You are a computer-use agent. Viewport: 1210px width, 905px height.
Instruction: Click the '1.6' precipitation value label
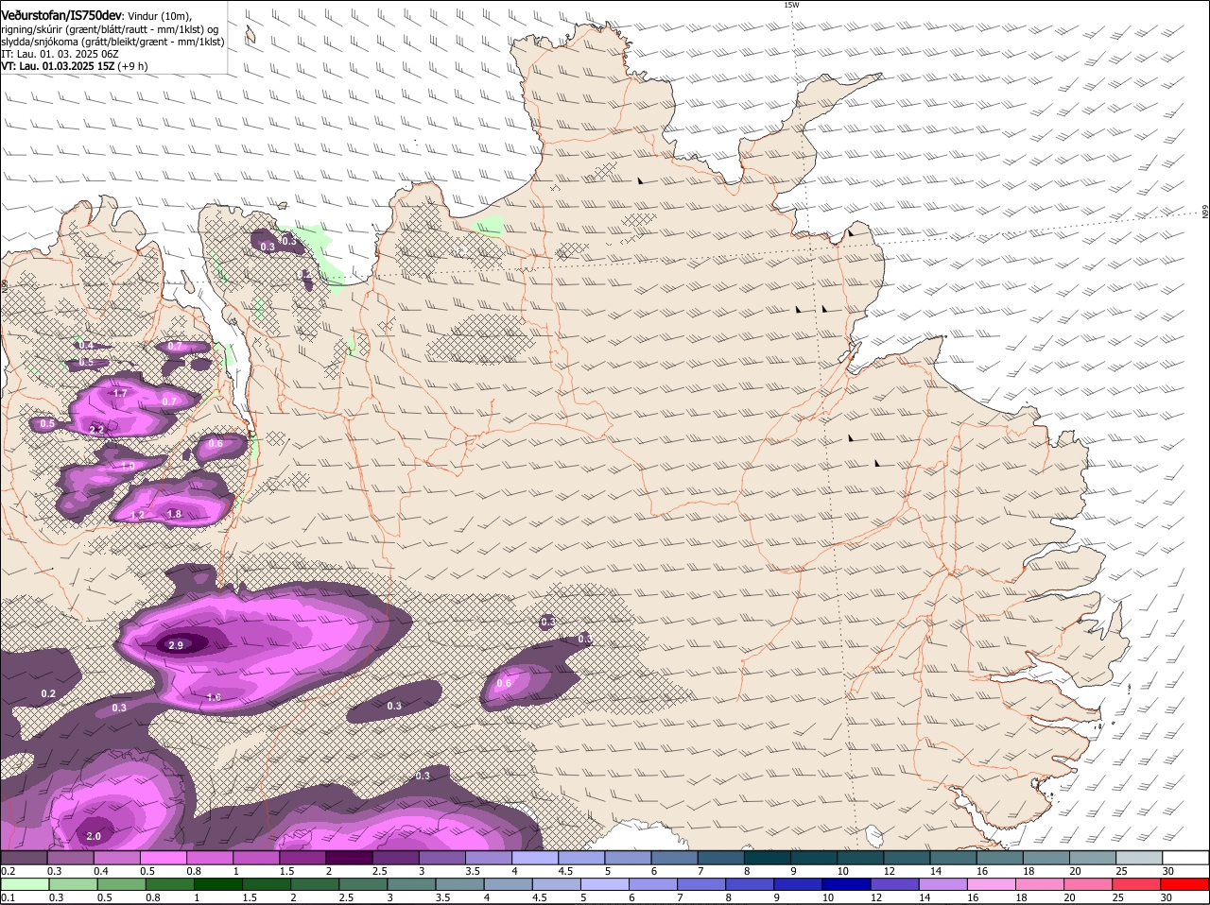[x=214, y=697]
